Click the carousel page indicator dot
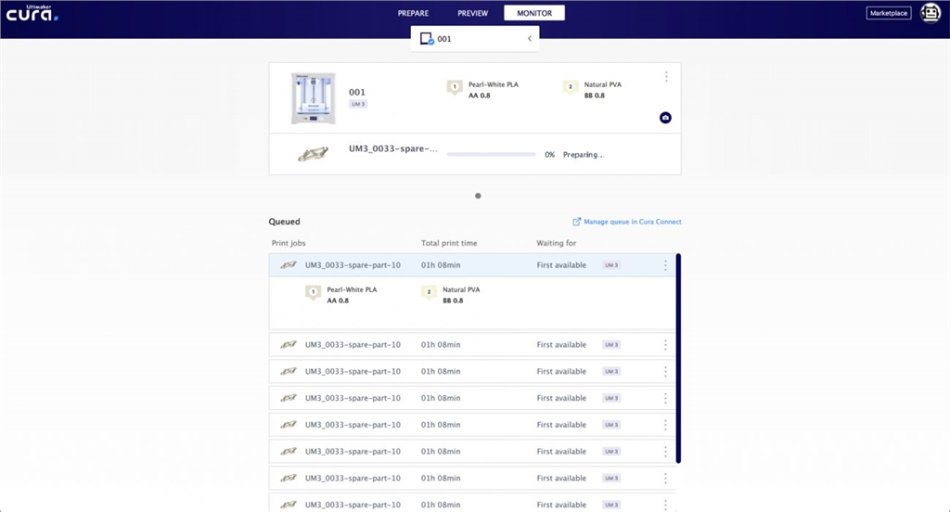This screenshot has height=512, width=950. click(x=478, y=196)
